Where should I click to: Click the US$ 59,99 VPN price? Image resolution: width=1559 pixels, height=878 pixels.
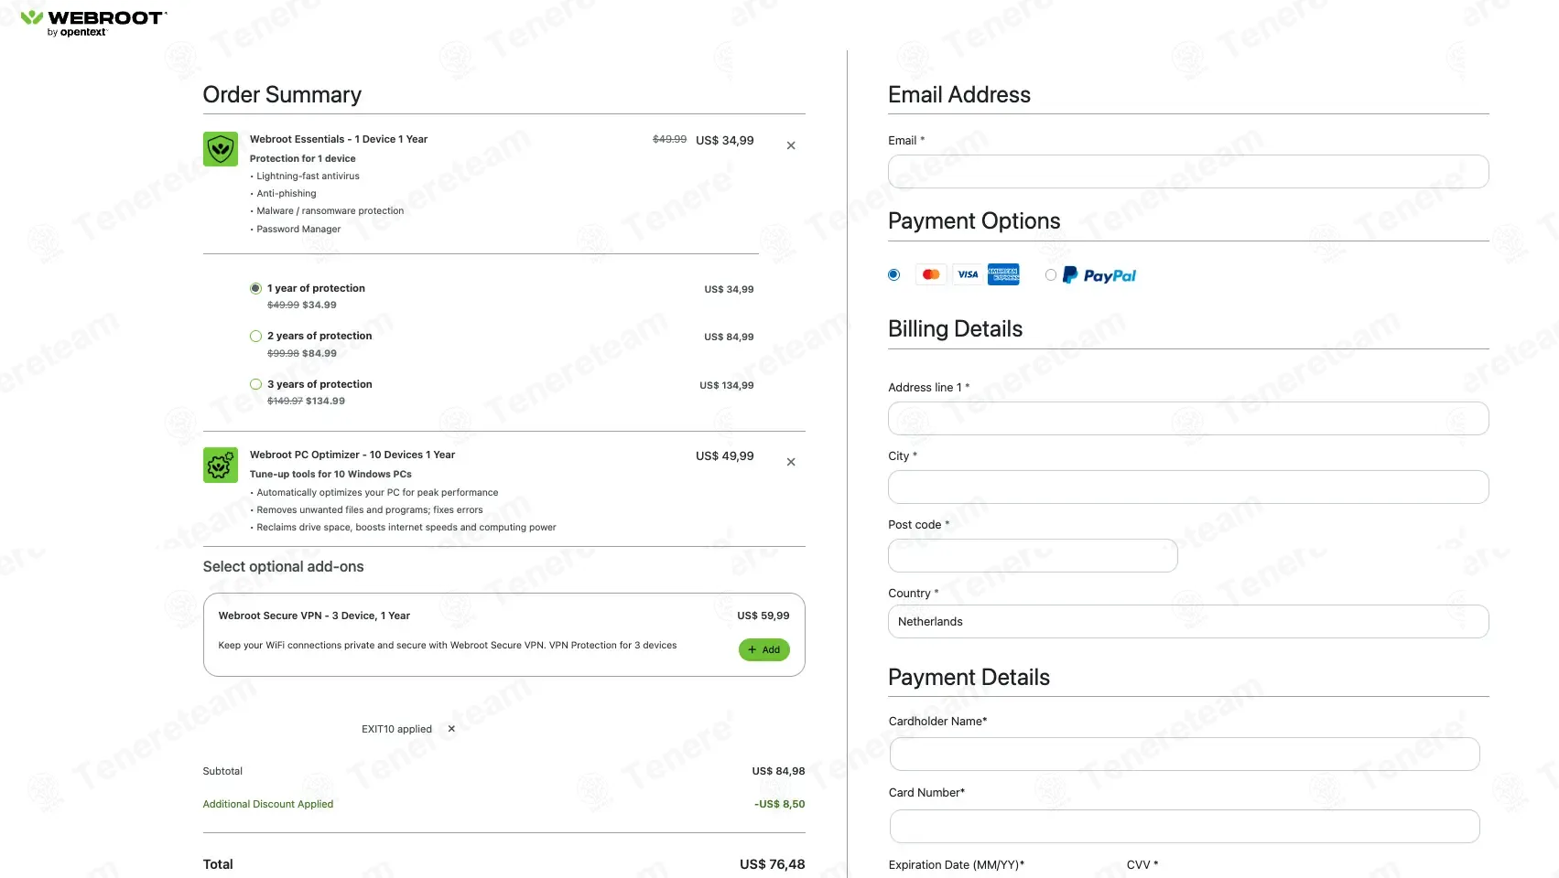coord(763,616)
